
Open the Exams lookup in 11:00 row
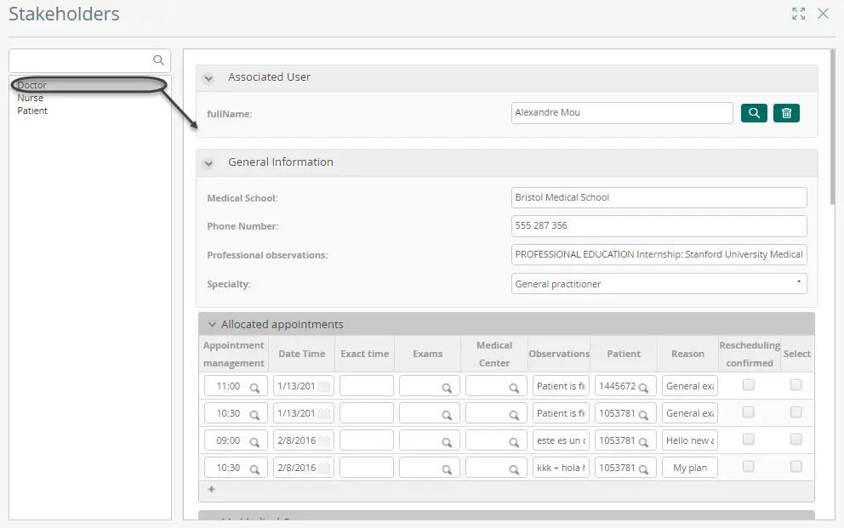pos(447,388)
